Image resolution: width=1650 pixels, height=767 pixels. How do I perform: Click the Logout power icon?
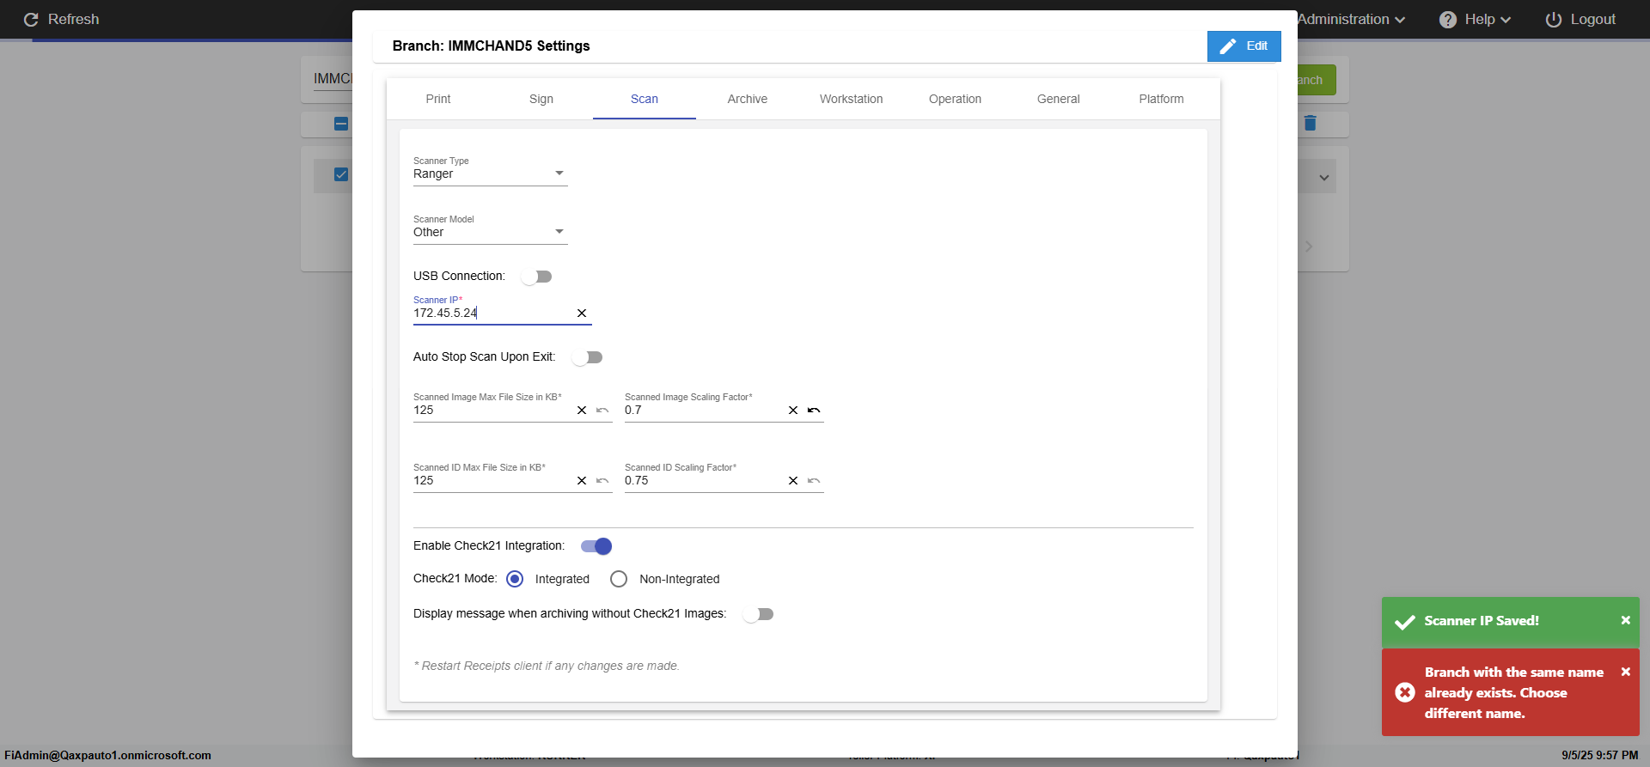1553,20
